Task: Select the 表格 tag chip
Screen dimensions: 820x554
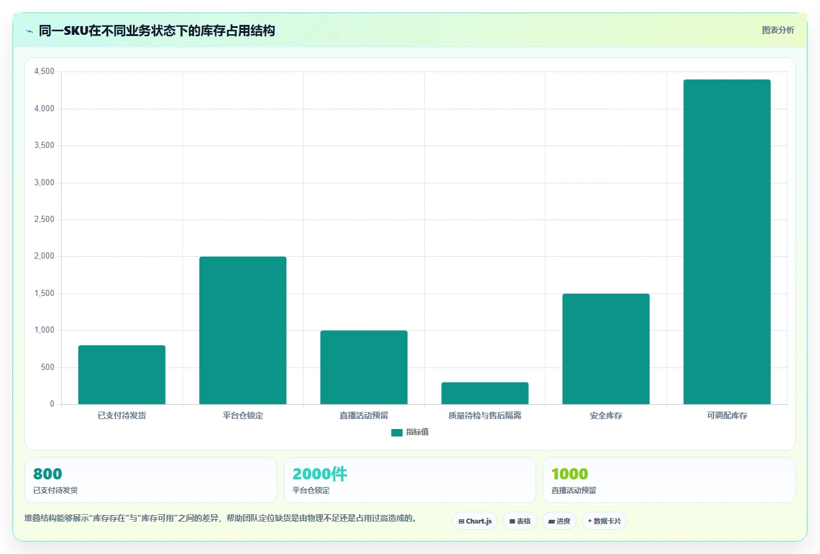Action: tap(519, 521)
